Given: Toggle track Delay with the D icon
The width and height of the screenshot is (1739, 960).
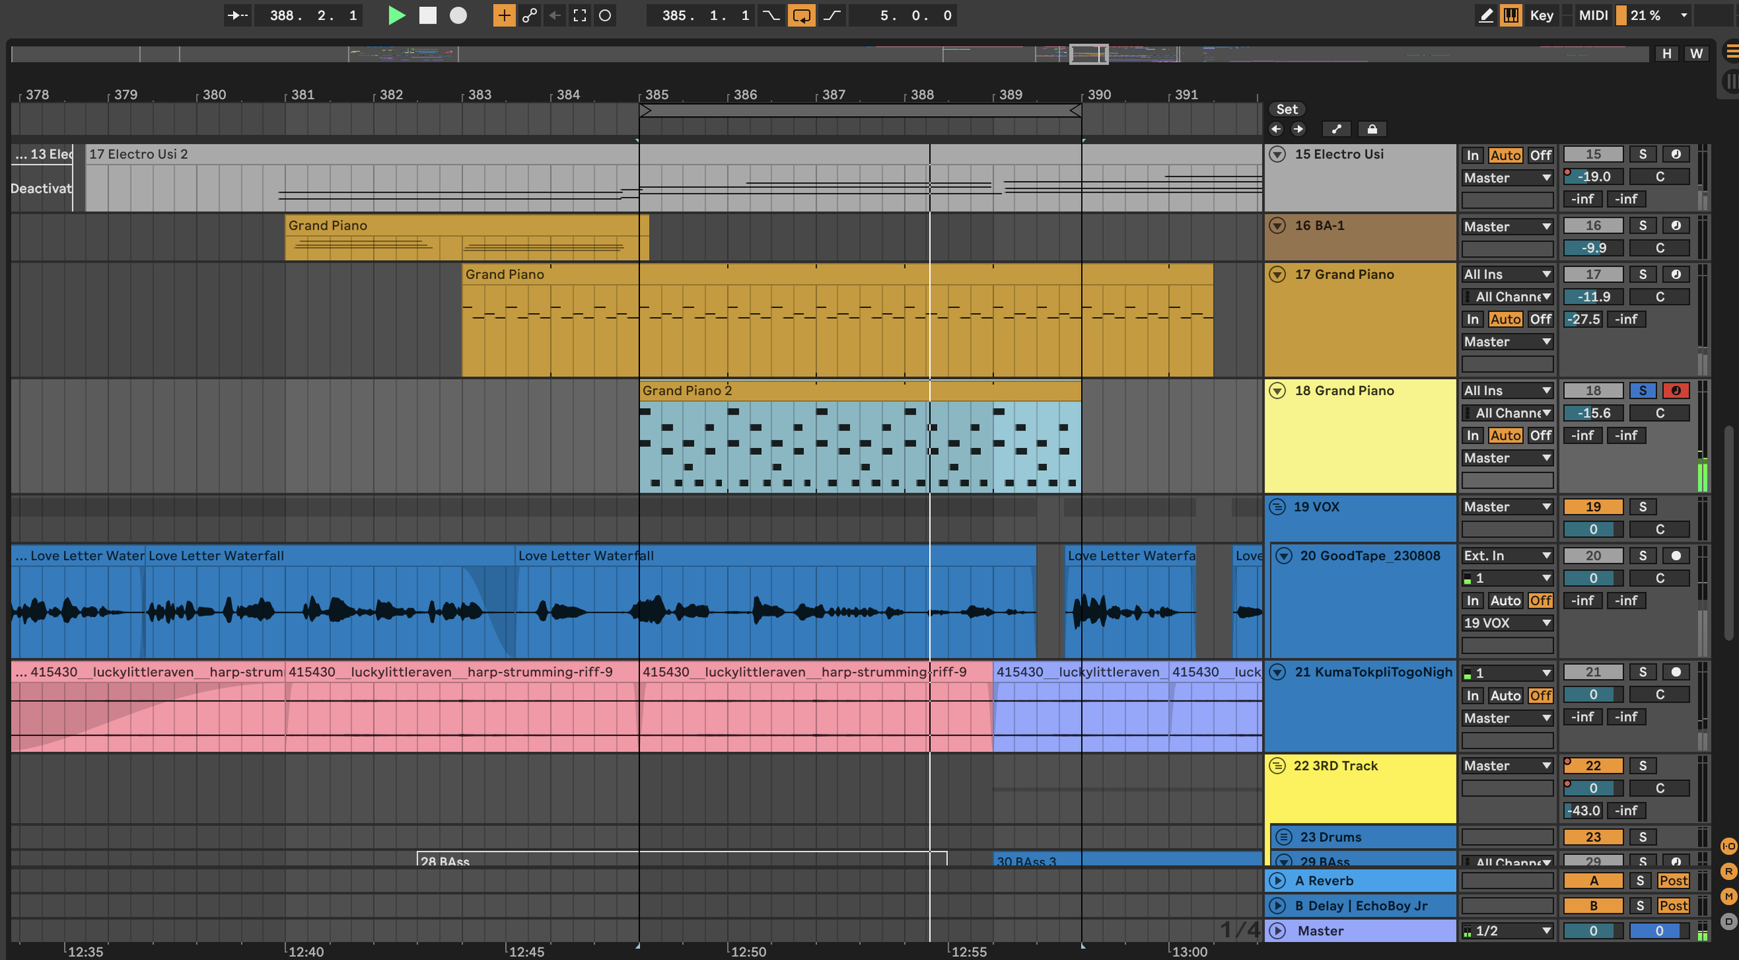Looking at the screenshot, I should click(1728, 921).
